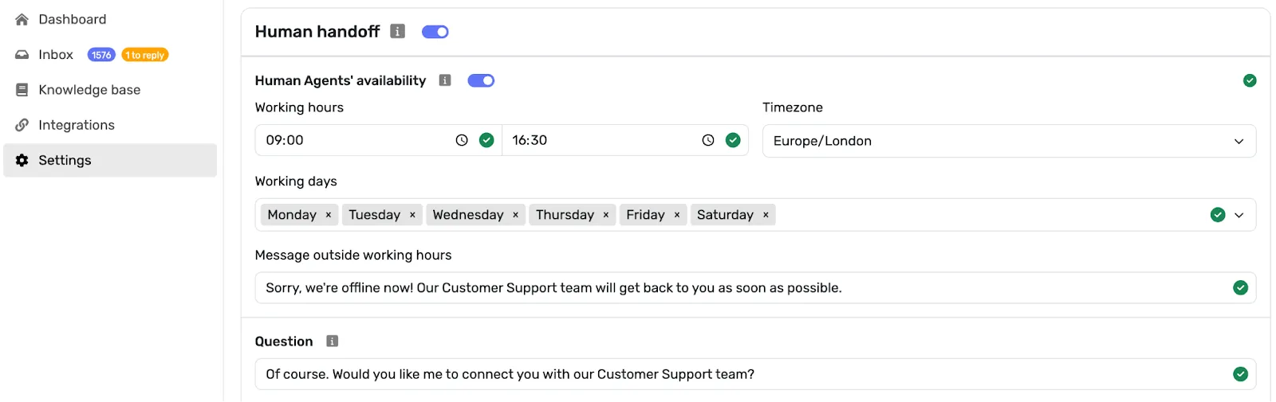Viewport: 1276px width, 402px height.
Task: Expand the working days dropdown arrow
Action: 1239,215
